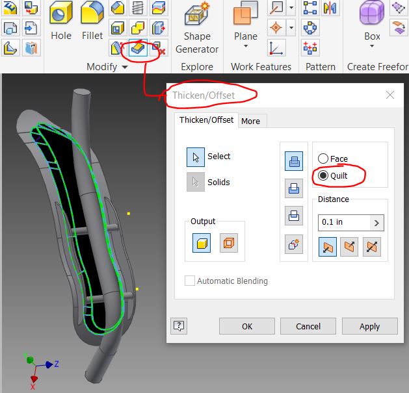The height and width of the screenshot is (393, 409).
Task: Click the Draft tool icon
Action: tap(116, 48)
